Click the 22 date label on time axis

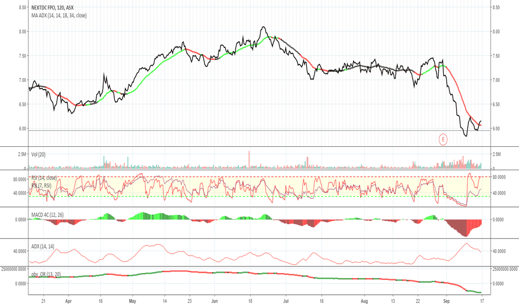(x=418, y=301)
